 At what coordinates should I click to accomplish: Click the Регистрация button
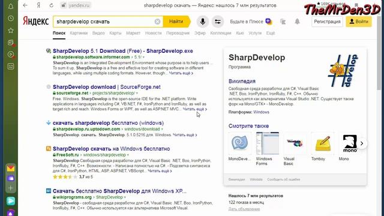click(x=327, y=22)
